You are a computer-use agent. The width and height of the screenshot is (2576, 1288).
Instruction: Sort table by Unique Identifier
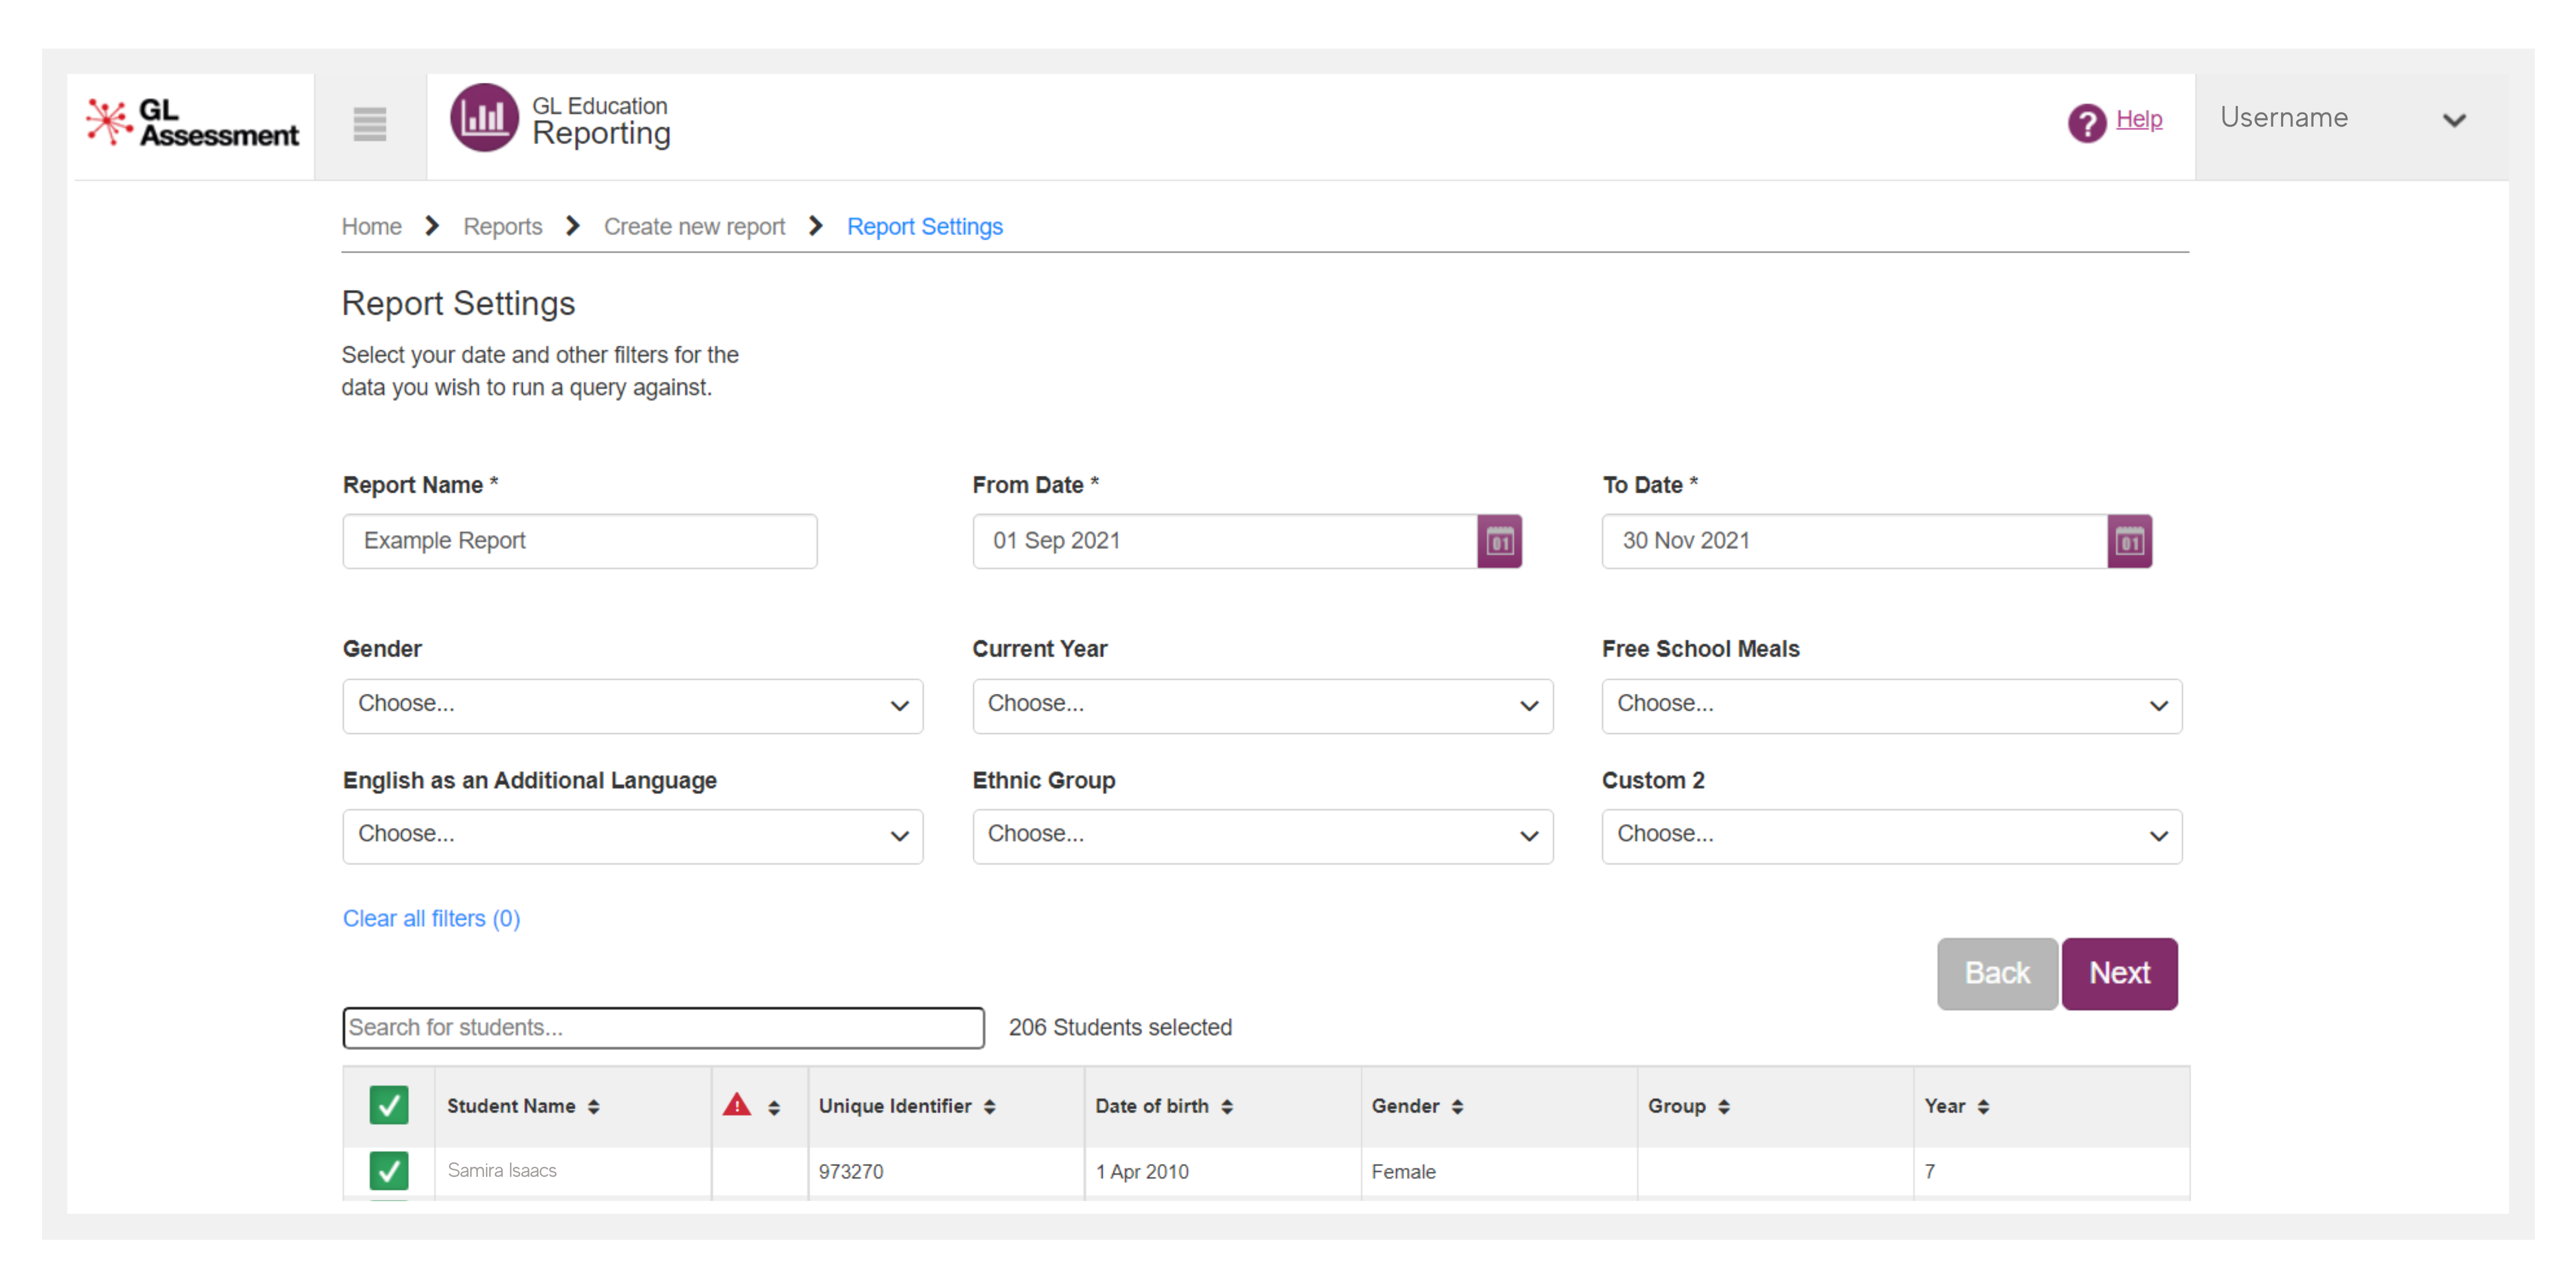(989, 1106)
